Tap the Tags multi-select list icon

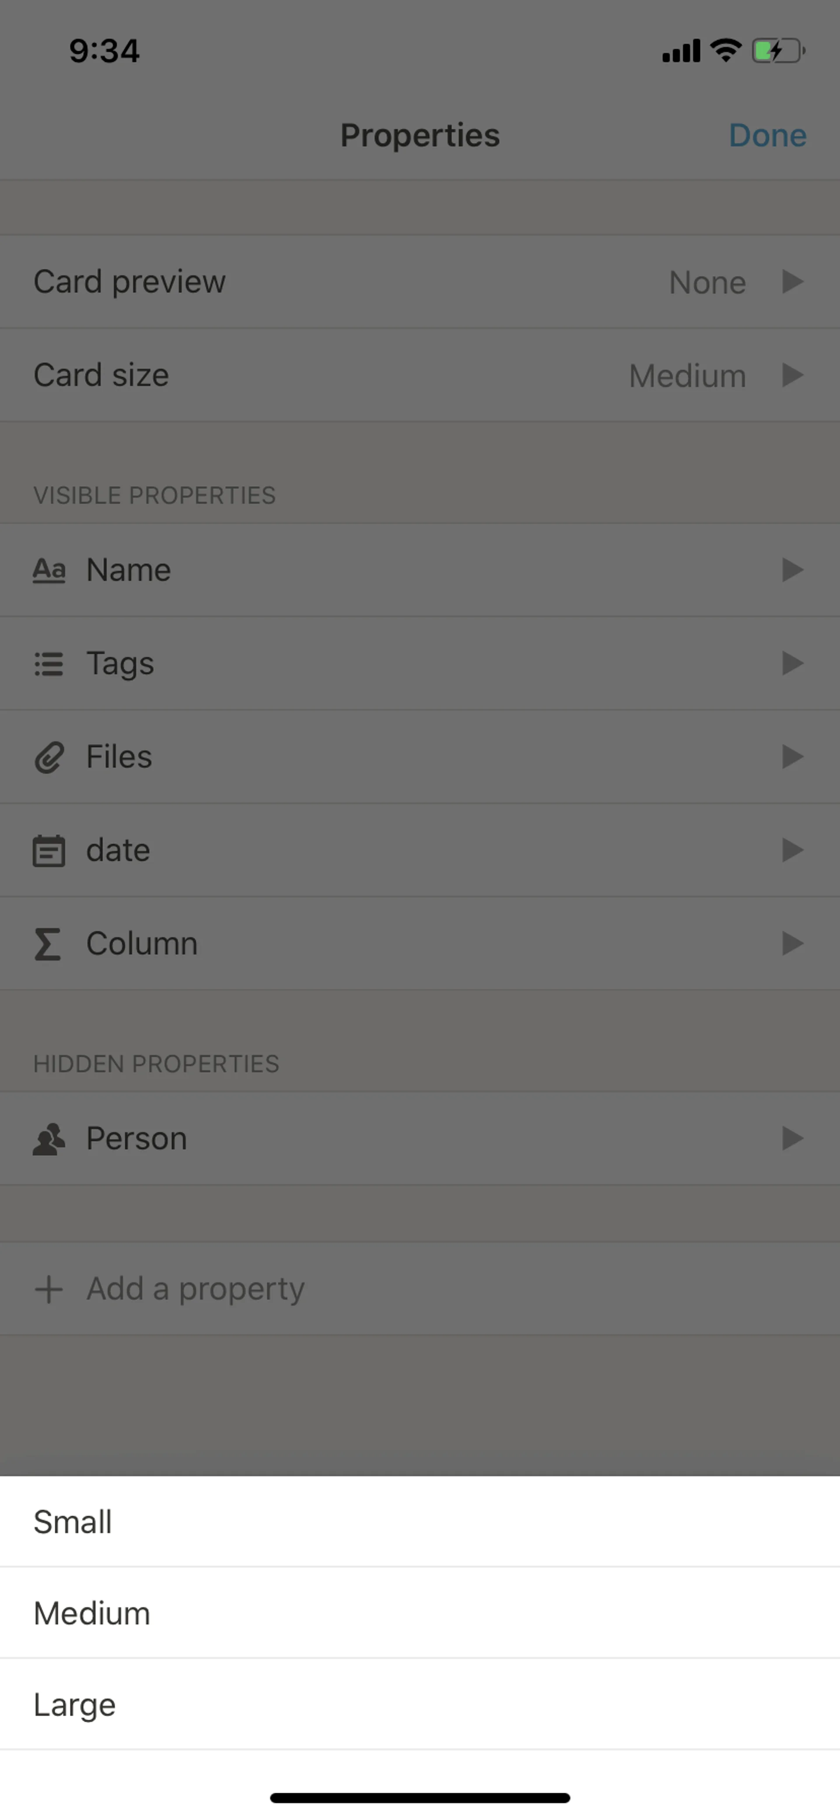[x=49, y=664]
